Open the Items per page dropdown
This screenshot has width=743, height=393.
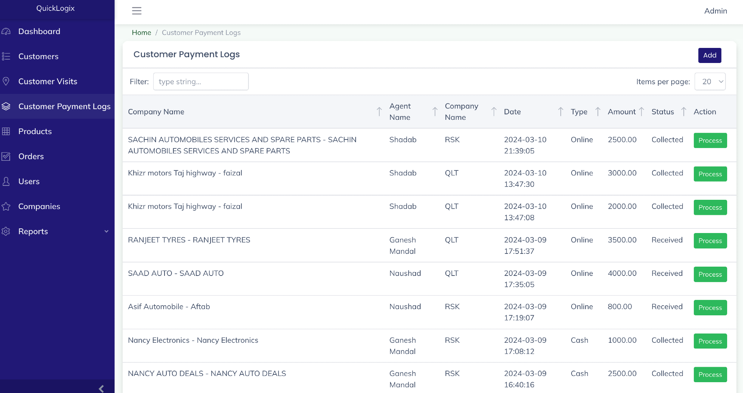(710, 82)
